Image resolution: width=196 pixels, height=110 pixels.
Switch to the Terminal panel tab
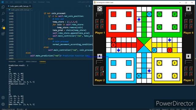43,62
